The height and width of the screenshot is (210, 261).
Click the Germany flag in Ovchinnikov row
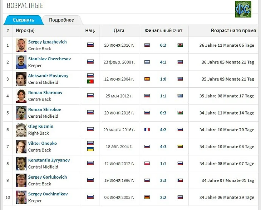click(147, 197)
